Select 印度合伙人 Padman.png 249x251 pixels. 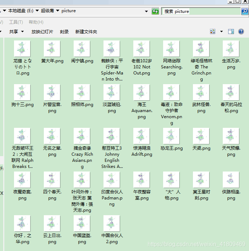point(112,189)
